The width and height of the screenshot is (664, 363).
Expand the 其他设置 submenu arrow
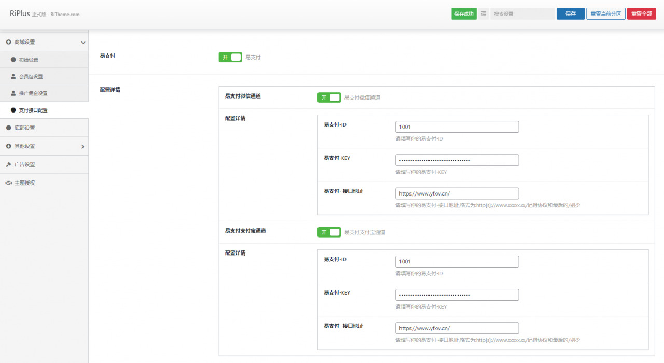[82, 147]
